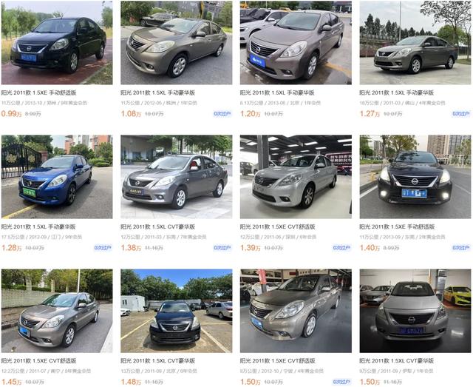The width and height of the screenshot is (473, 387).
Task: Click the 0次过户 badge on the 1.5XE CVT 1.50万 listing
Action: [x=341, y=382]
